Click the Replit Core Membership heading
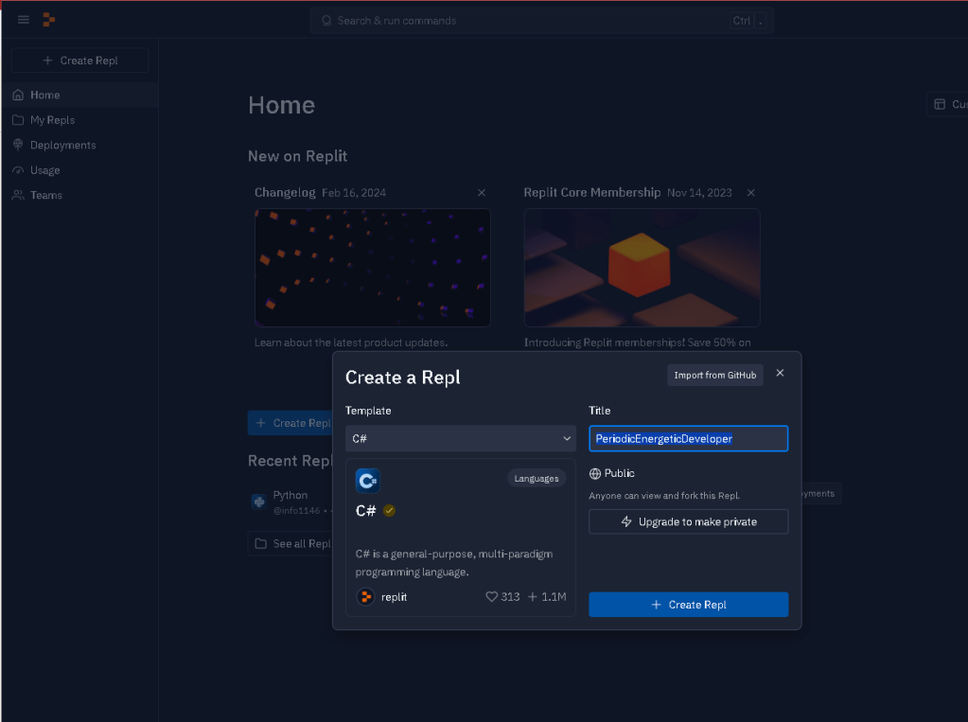The height and width of the screenshot is (722, 968). point(592,193)
